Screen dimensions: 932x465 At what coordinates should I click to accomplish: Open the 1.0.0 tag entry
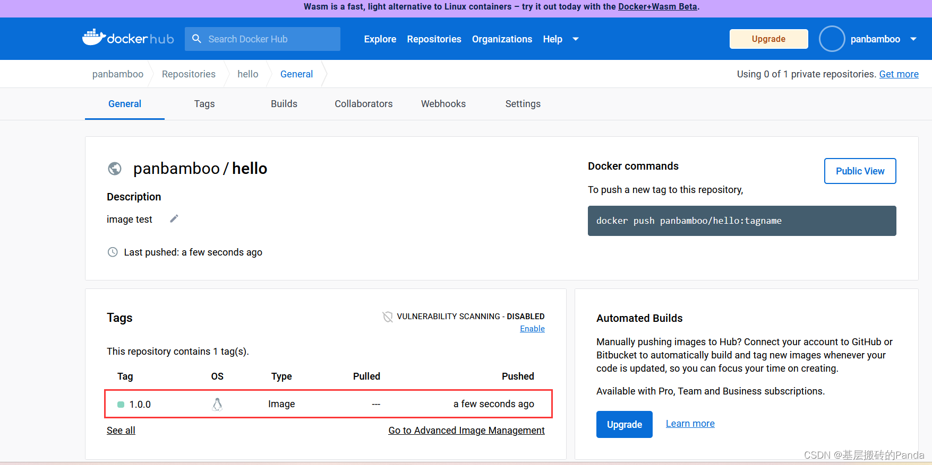[140, 405]
